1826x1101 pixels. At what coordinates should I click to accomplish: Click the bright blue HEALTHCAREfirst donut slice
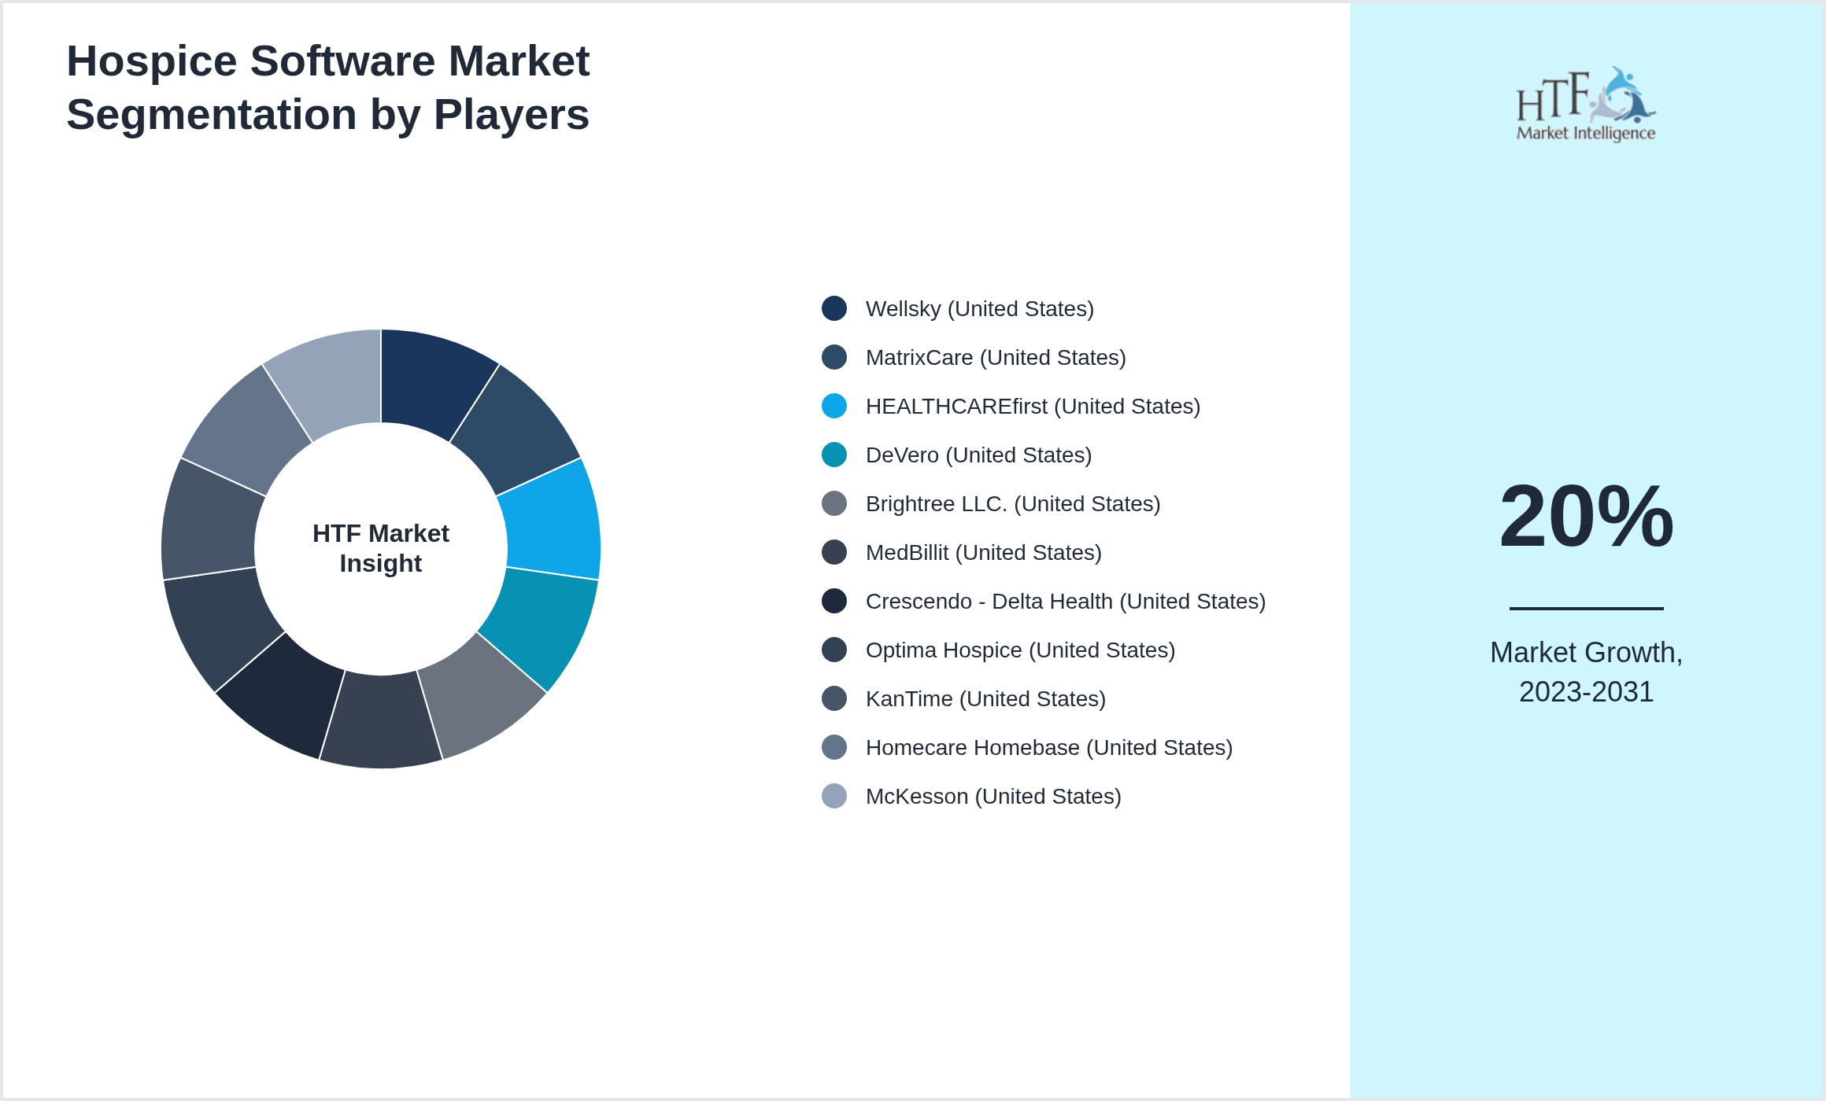pos(551,523)
